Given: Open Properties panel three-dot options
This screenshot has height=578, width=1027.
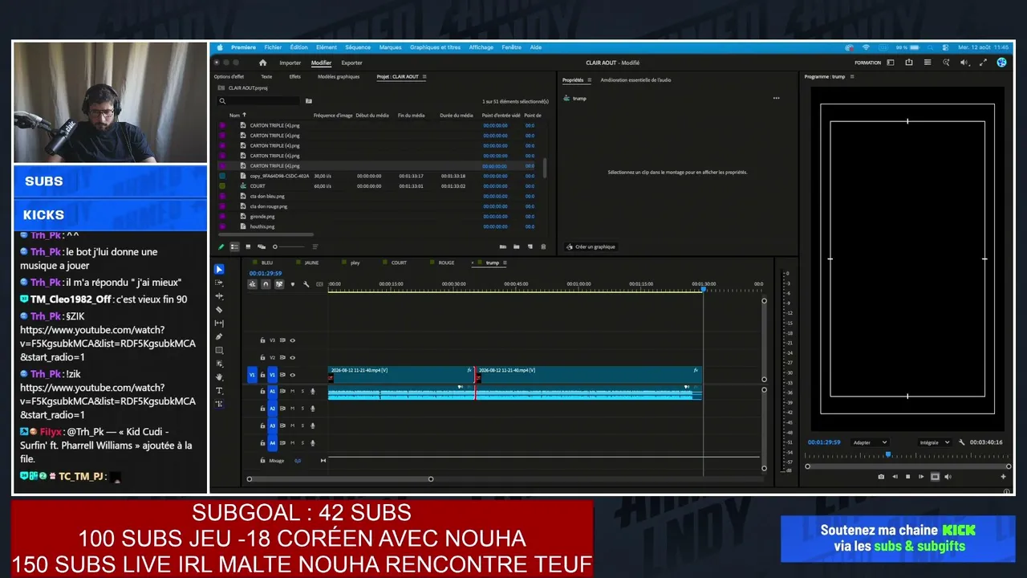Looking at the screenshot, I should (776, 98).
